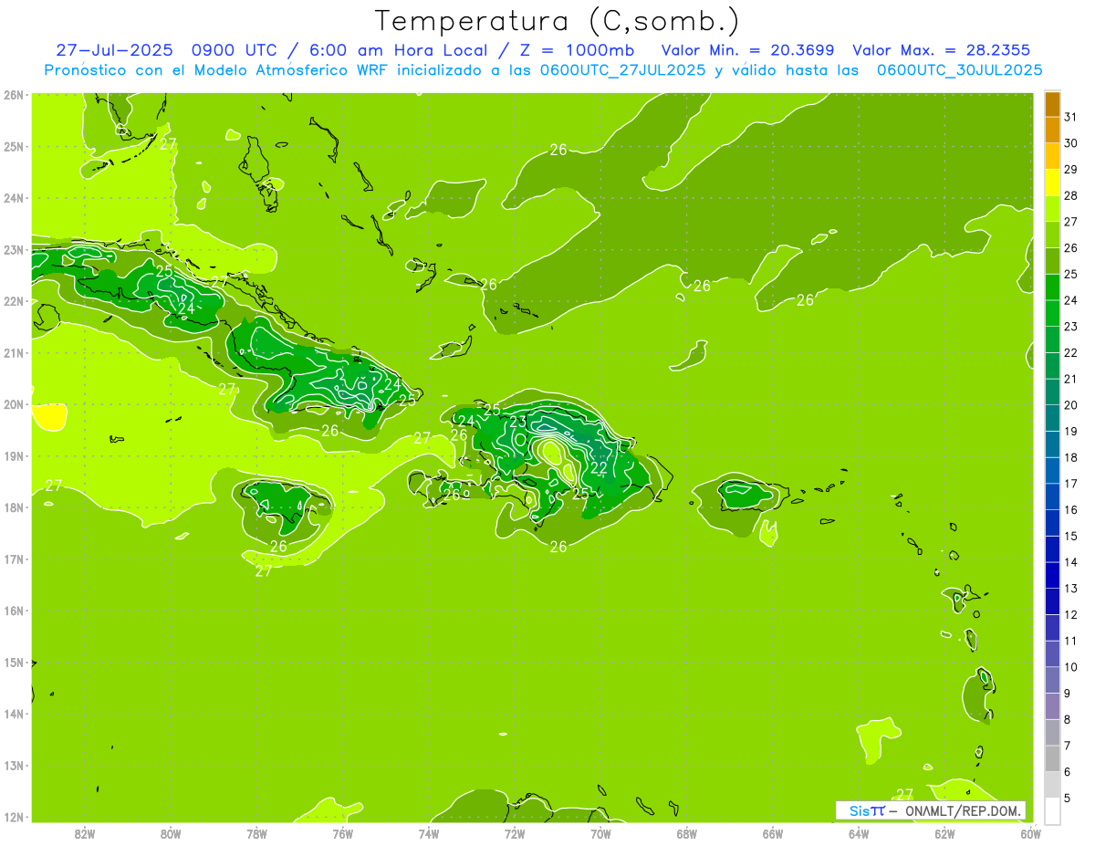Click the '12N' latitude axis label

14,818
